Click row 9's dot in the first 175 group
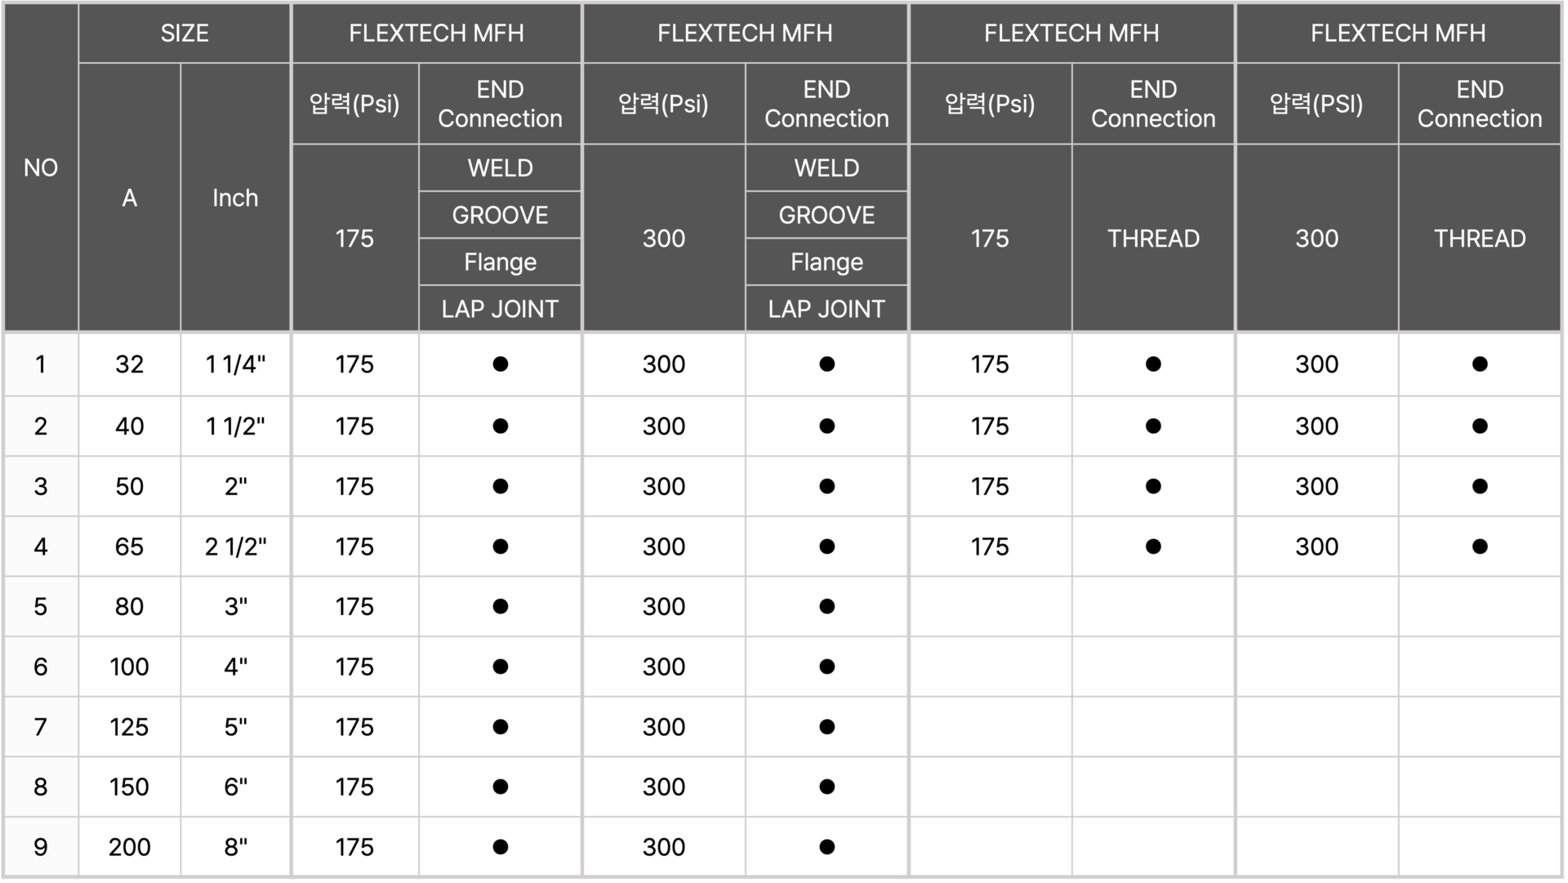Screen dimensions: 1568x883 tap(501, 847)
